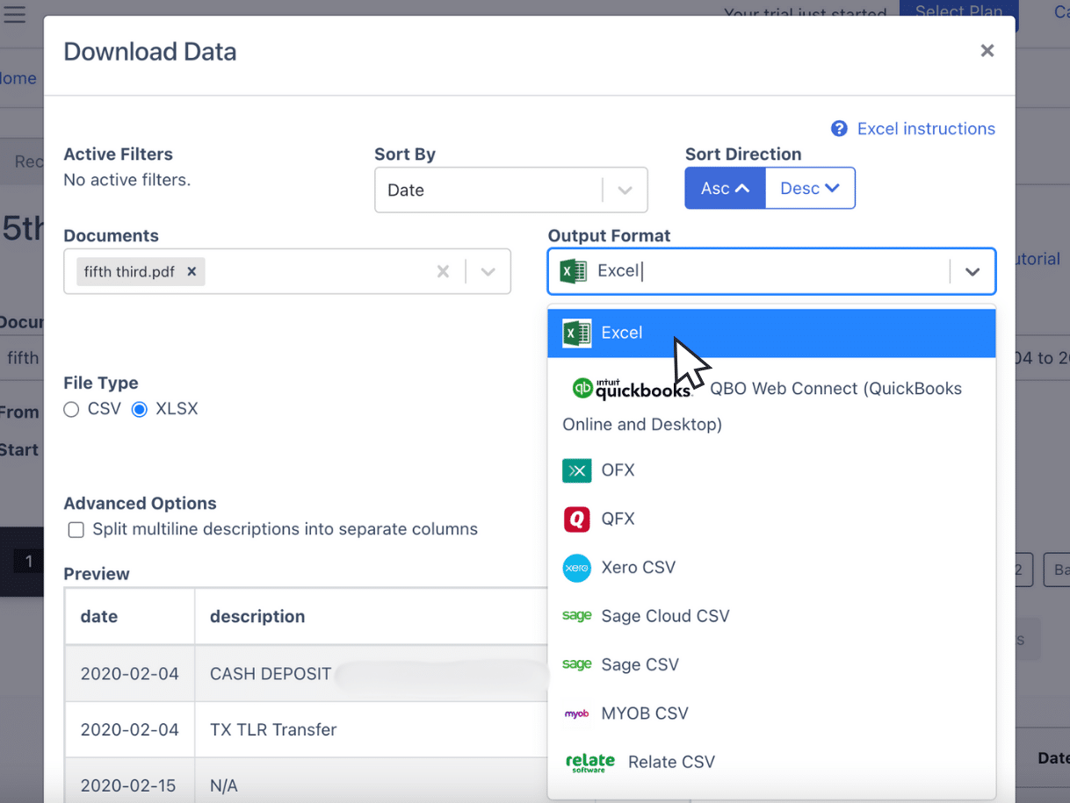
Task: Click the Excel instructions help icon
Action: (x=839, y=129)
